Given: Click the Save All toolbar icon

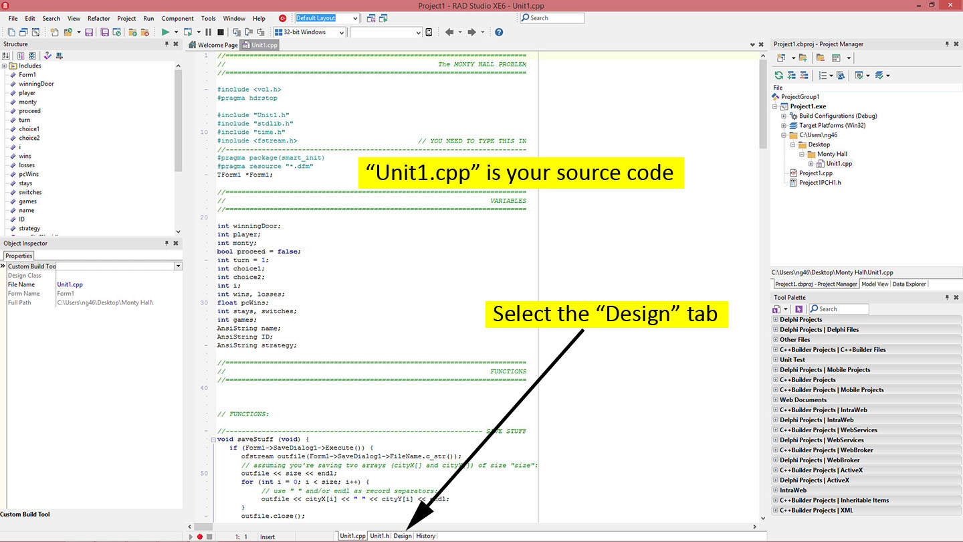Looking at the screenshot, I should click(x=104, y=32).
